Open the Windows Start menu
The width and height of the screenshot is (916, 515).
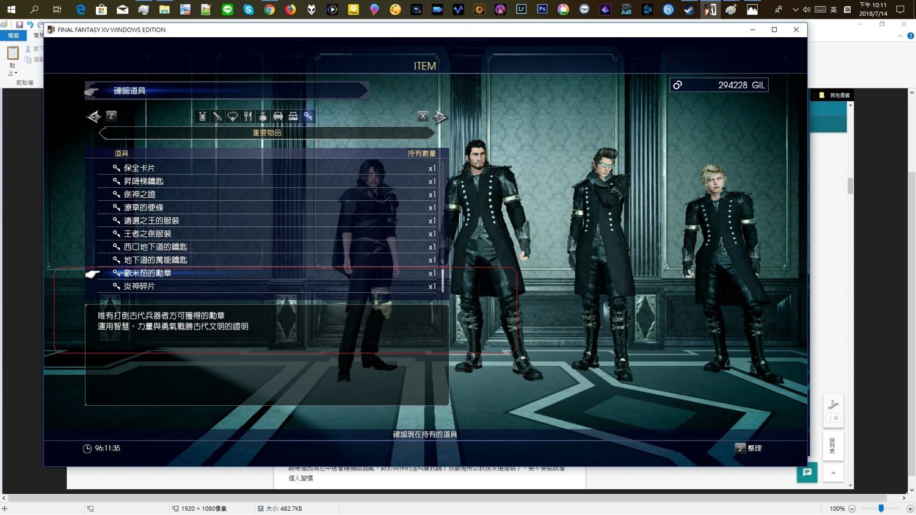(11, 9)
